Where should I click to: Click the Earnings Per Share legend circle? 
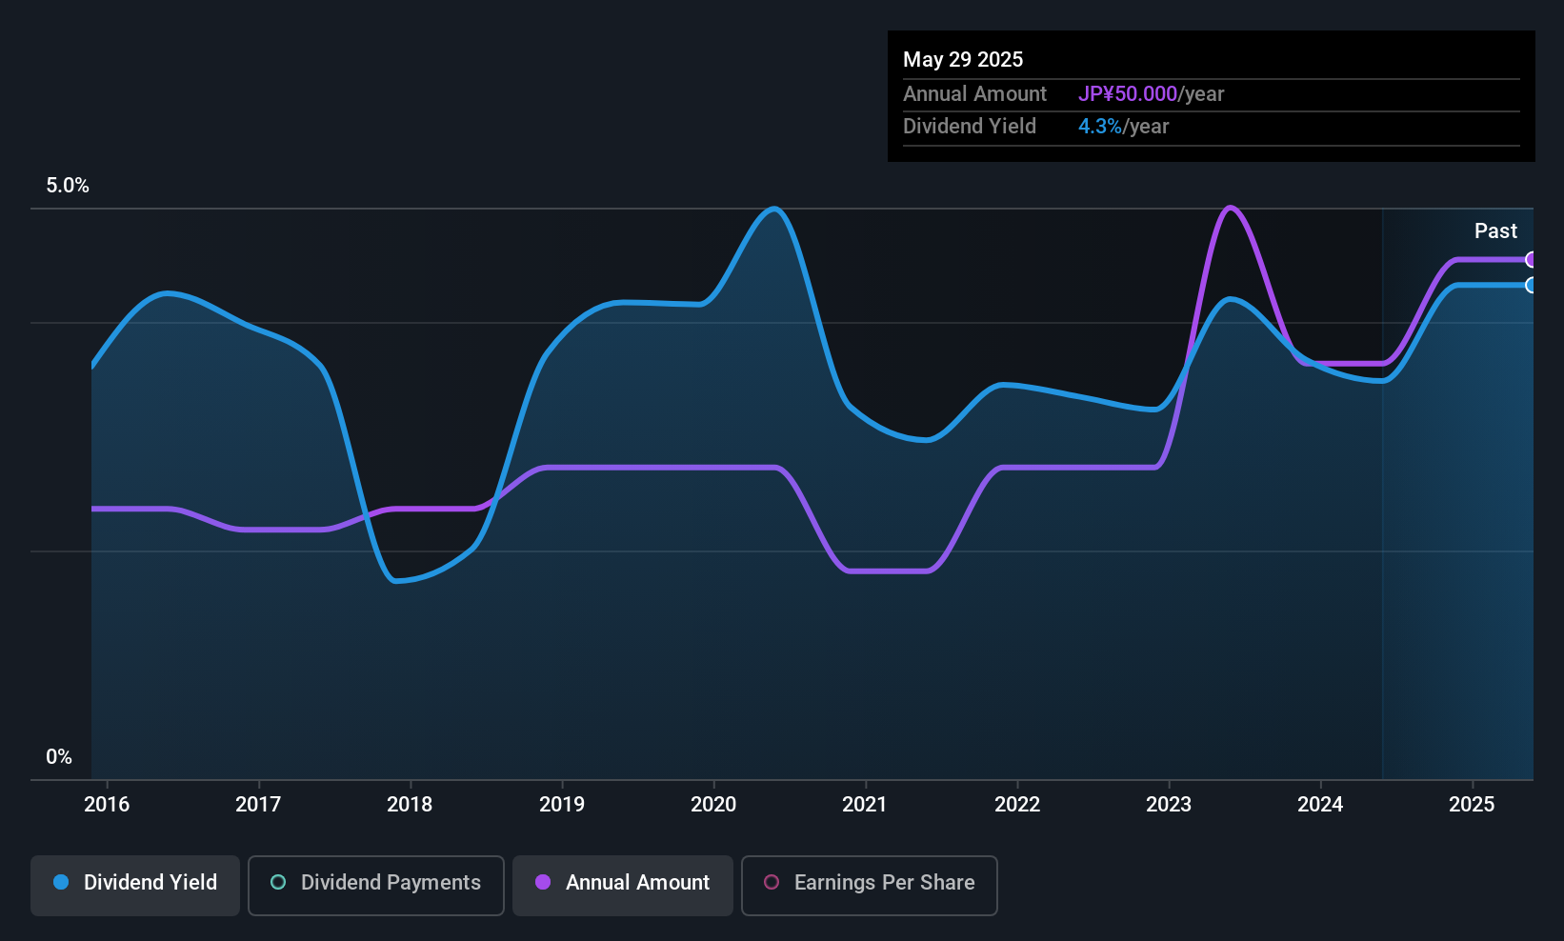[x=772, y=883]
